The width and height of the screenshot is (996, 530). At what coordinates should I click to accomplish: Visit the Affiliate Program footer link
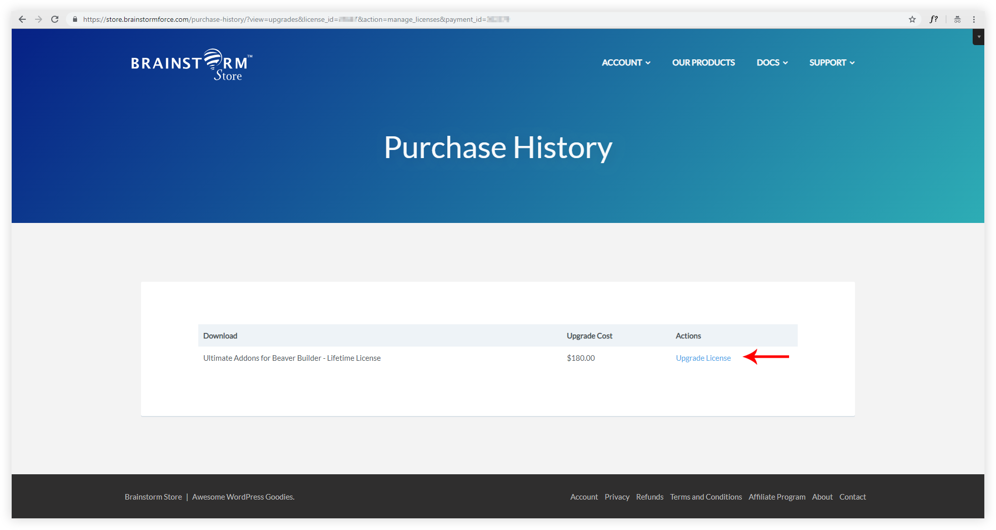click(x=776, y=497)
